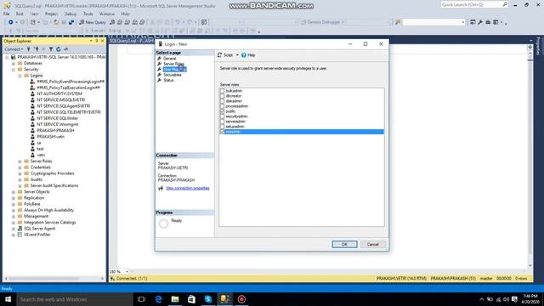The width and height of the screenshot is (544, 306).
Task: Select the 'sa' login in tree
Action: tap(39, 143)
